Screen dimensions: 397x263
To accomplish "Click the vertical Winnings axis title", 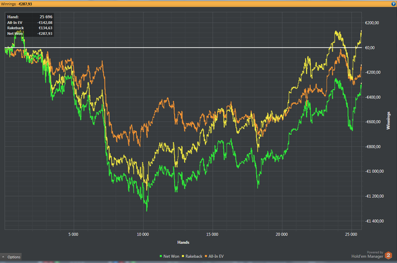I will [x=388, y=121].
